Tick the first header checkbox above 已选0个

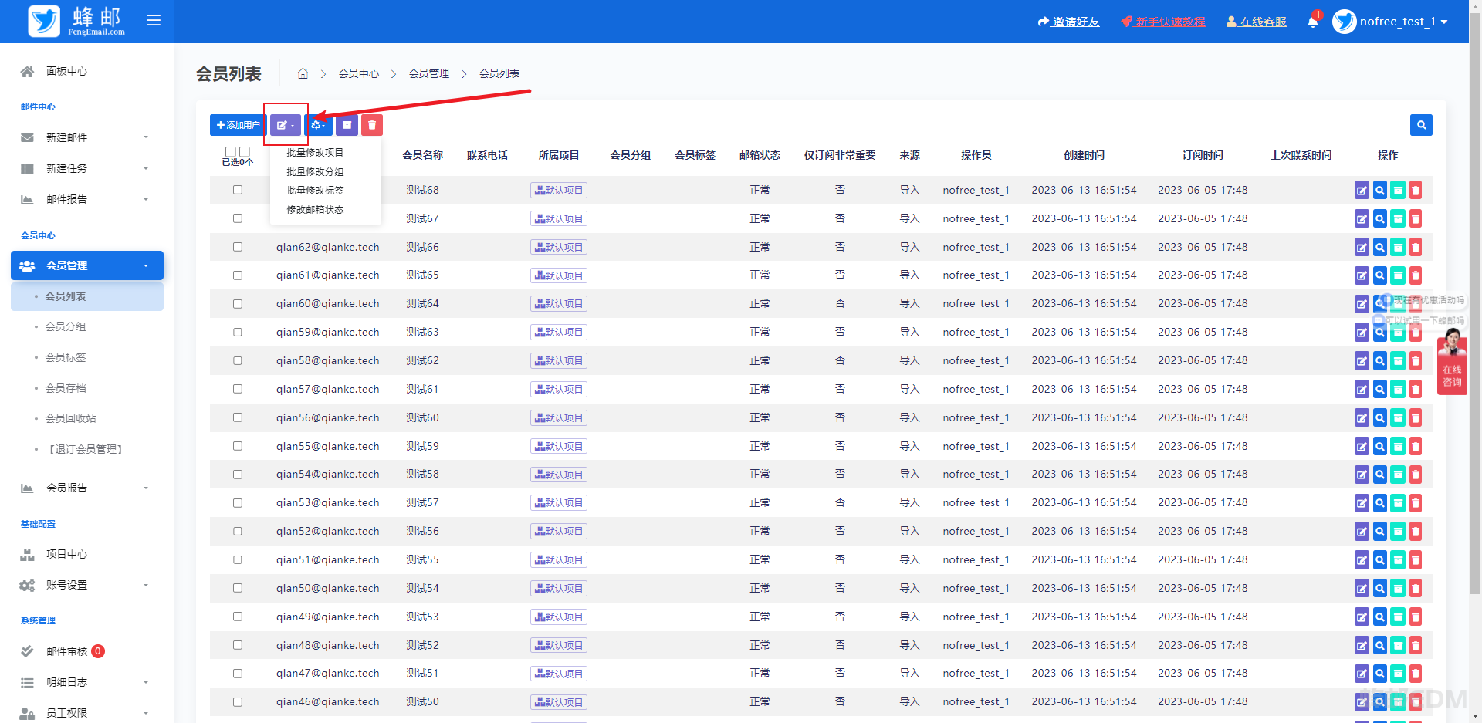230,152
